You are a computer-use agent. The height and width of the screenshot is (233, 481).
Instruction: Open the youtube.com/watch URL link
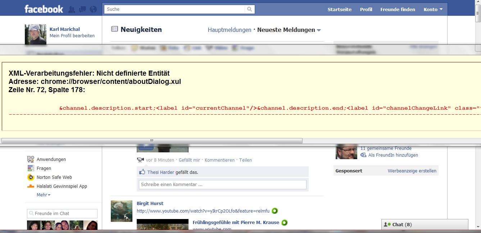click(203, 211)
